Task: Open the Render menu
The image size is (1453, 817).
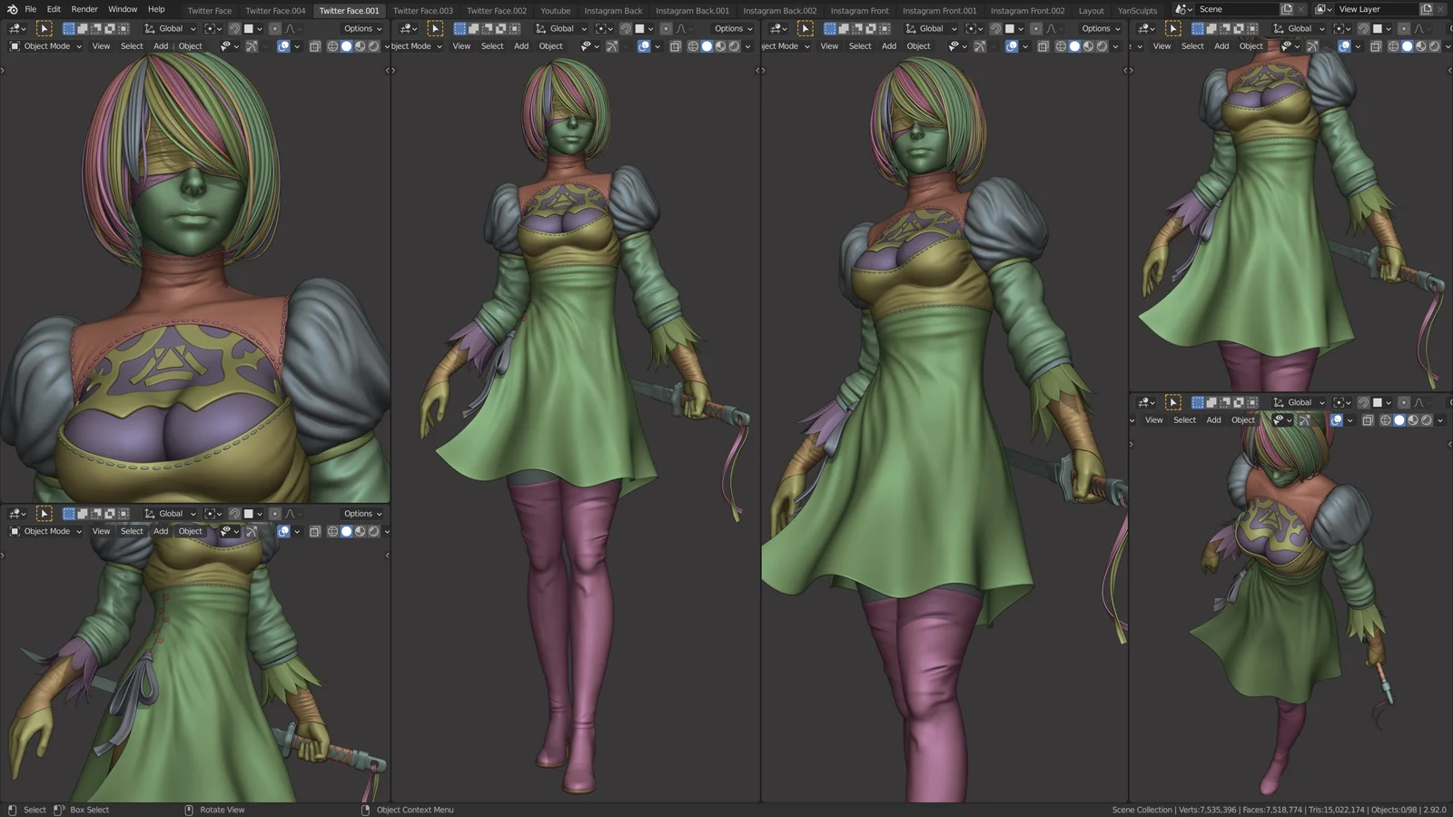Action: point(84,9)
